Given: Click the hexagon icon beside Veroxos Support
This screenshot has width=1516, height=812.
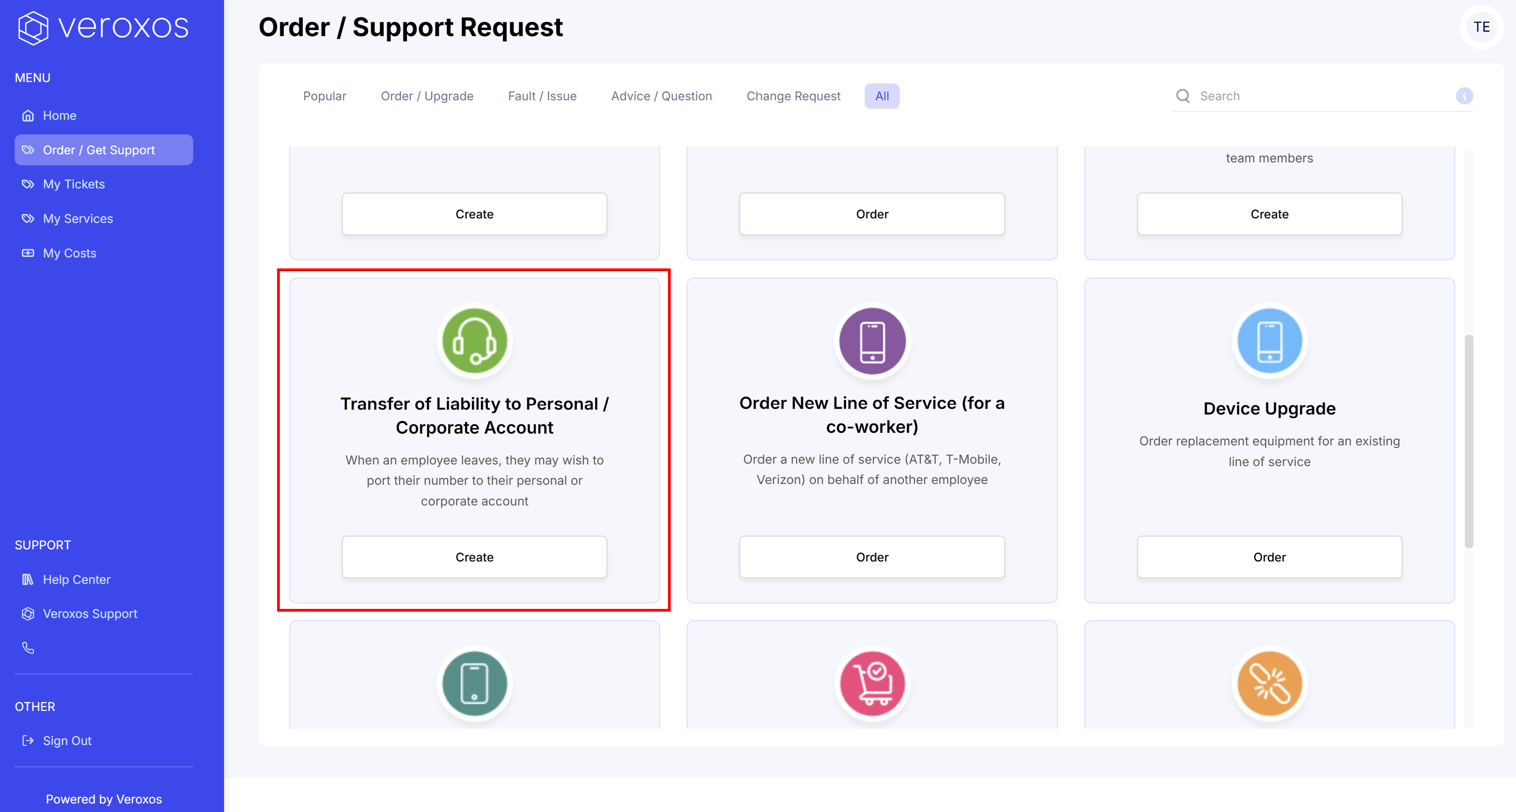Looking at the screenshot, I should 28,614.
